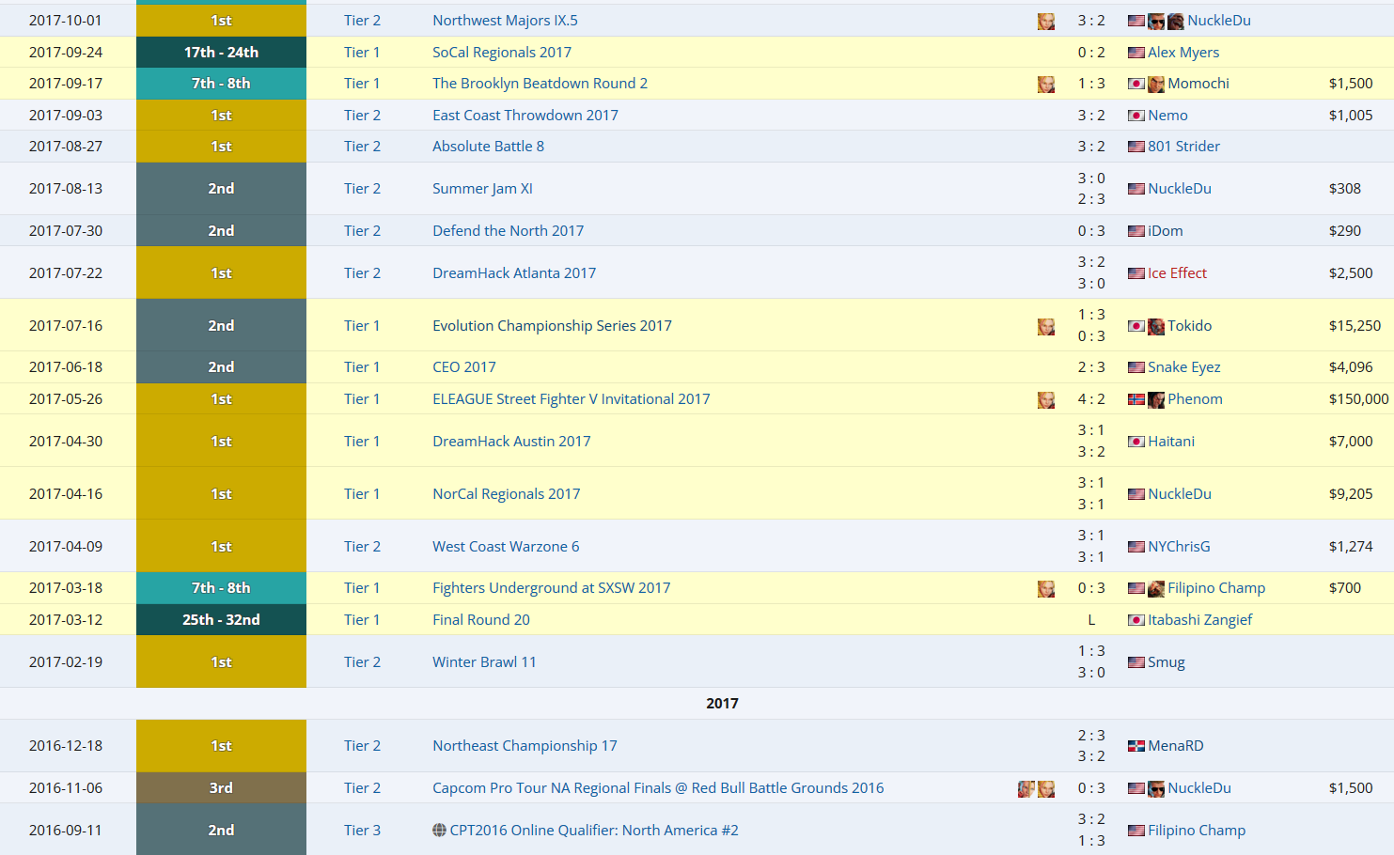1394x855 pixels.
Task: Open the Alex Myers player link
Action: [1183, 53]
